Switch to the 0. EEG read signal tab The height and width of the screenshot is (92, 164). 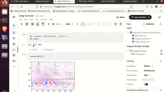[x=20, y=1]
